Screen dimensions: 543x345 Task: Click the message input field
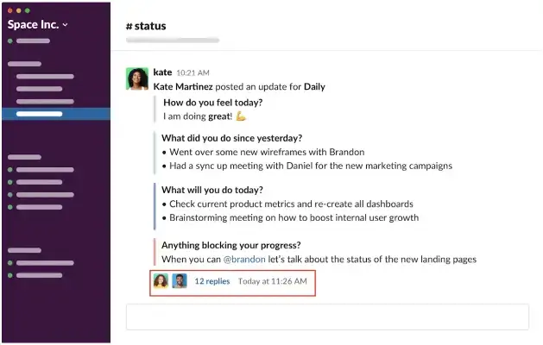click(327, 317)
